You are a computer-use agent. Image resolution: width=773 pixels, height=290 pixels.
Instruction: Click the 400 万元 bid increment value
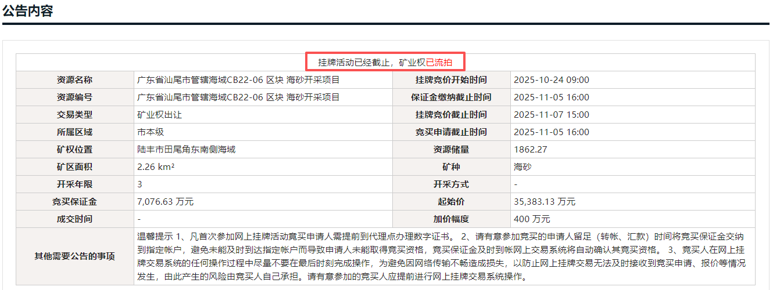pyautogui.click(x=532, y=219)
